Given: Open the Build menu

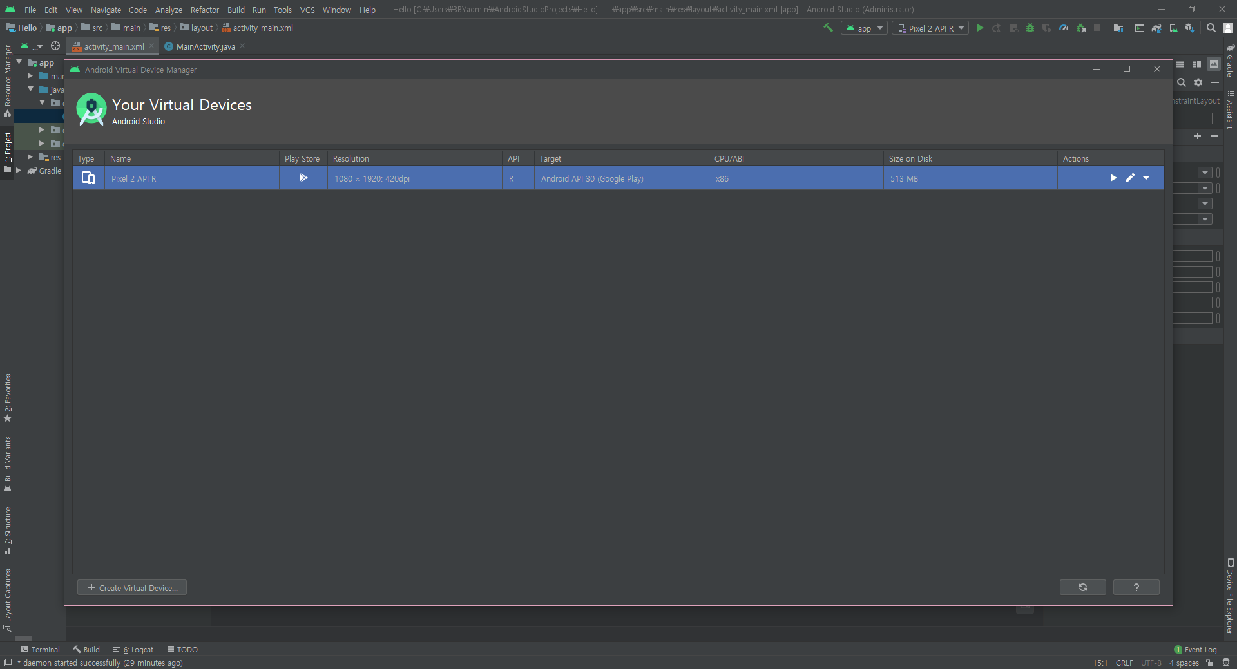Looking at the screenshot, I should (236, 10).
